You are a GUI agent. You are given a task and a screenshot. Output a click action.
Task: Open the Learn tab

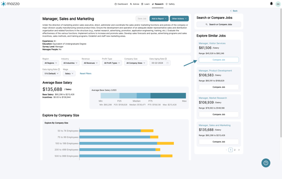click(146, 4)
